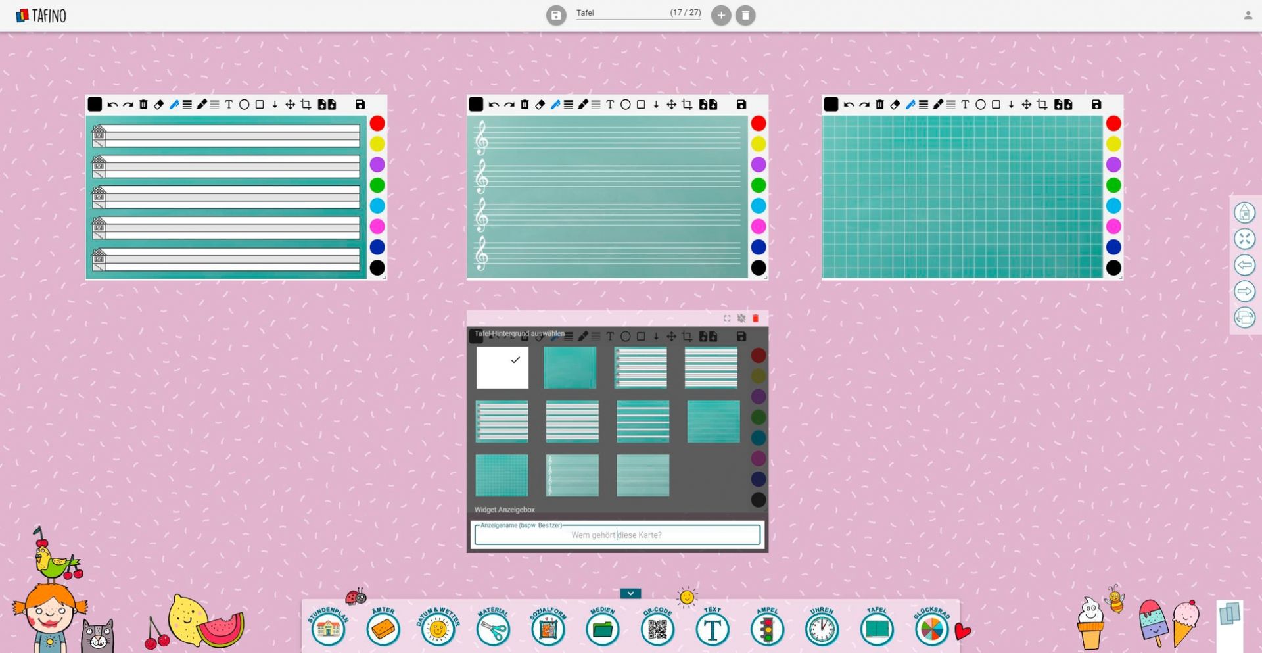Screen dimensions: 1262x653
Task: Pick green color on grid board
Action: click(1113, 185)
